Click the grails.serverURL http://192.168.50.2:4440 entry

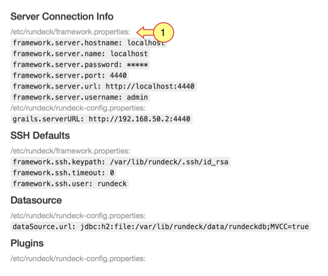102,119
